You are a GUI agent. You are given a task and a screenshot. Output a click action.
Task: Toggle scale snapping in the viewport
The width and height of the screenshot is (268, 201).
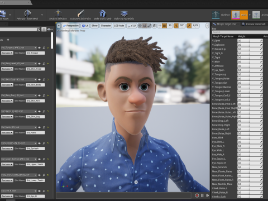click(189, 26)
